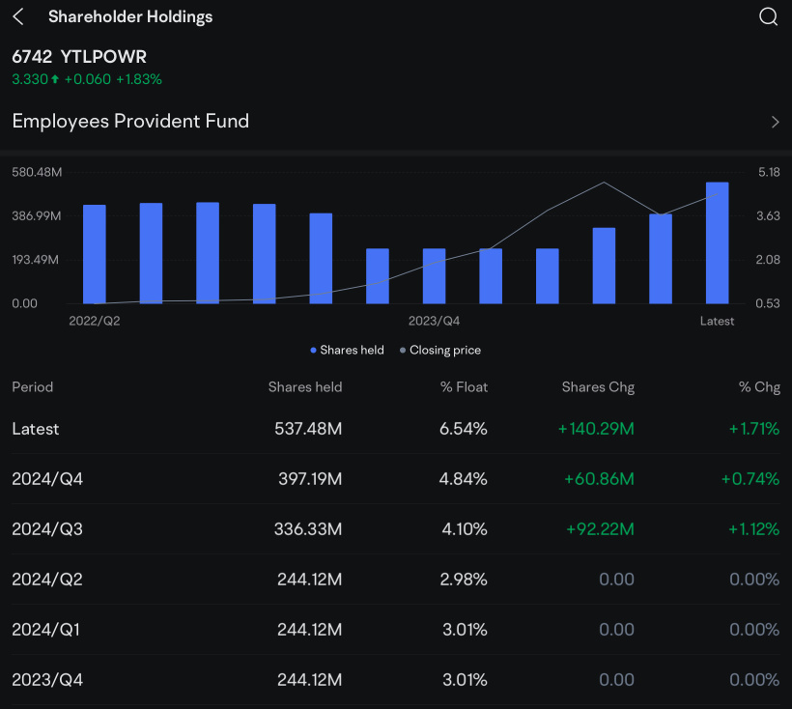Screen dimensions: 792x709
Task: Click the Shares held column header
Action: click(x=305, y=386)
